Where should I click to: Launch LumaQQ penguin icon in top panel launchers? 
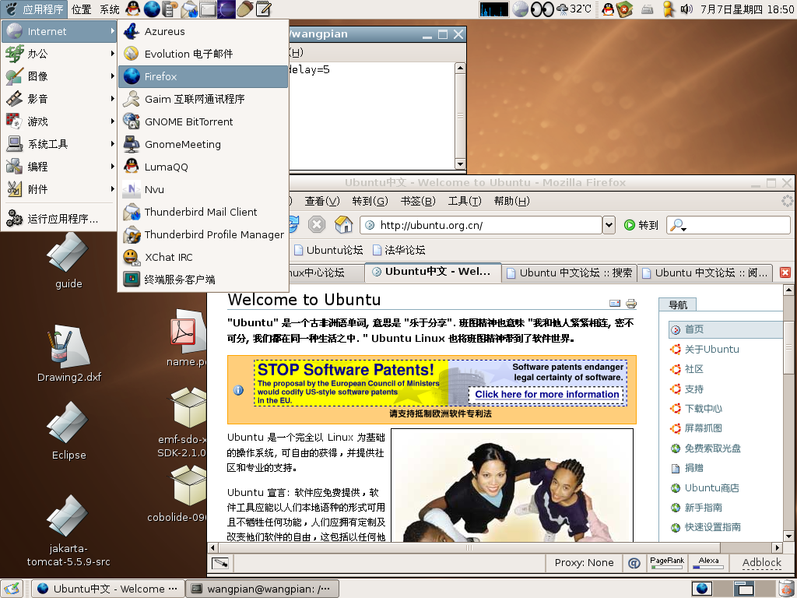pos(132,9)
